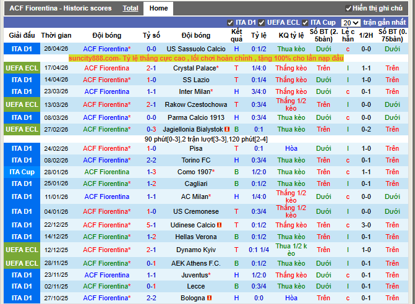415x304 pixels.
Task: Click Hòa result on the Pisa row
Action: 291,148
